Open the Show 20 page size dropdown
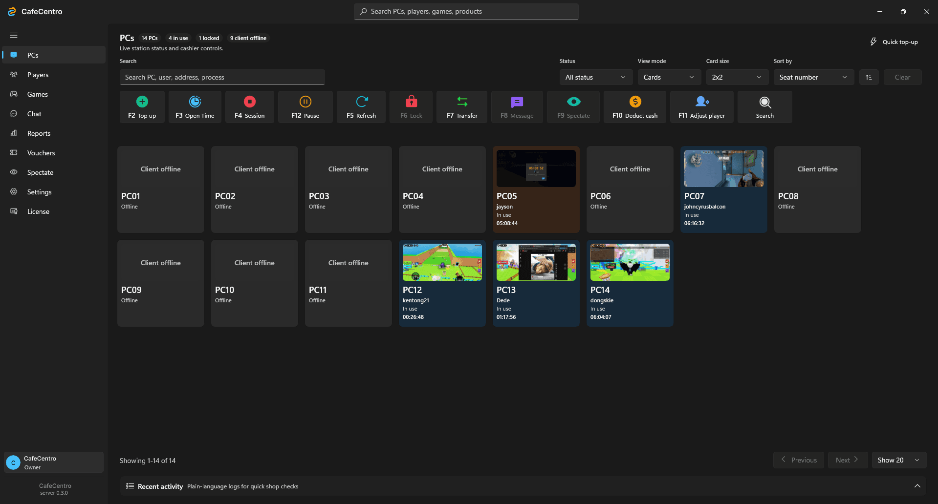Screen dimensions: 938x504 coord(899,460)
